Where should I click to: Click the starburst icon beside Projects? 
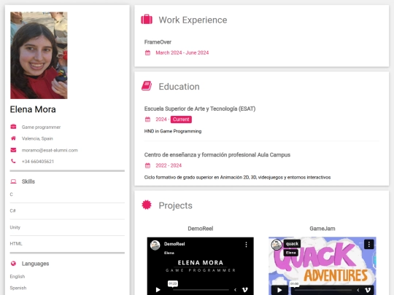point(147,205)
